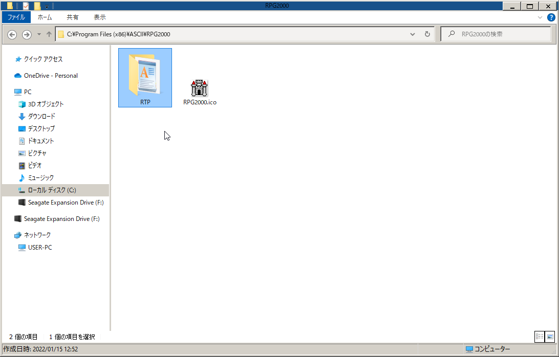
Task: Select クイック アクセス in navigation pane
Action: pyautogui.click(x=43, y=59)
